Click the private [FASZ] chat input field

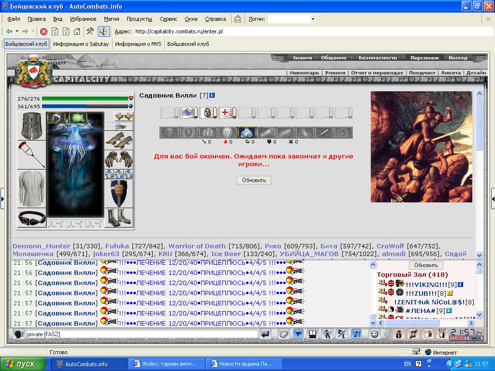pos(142,334)
